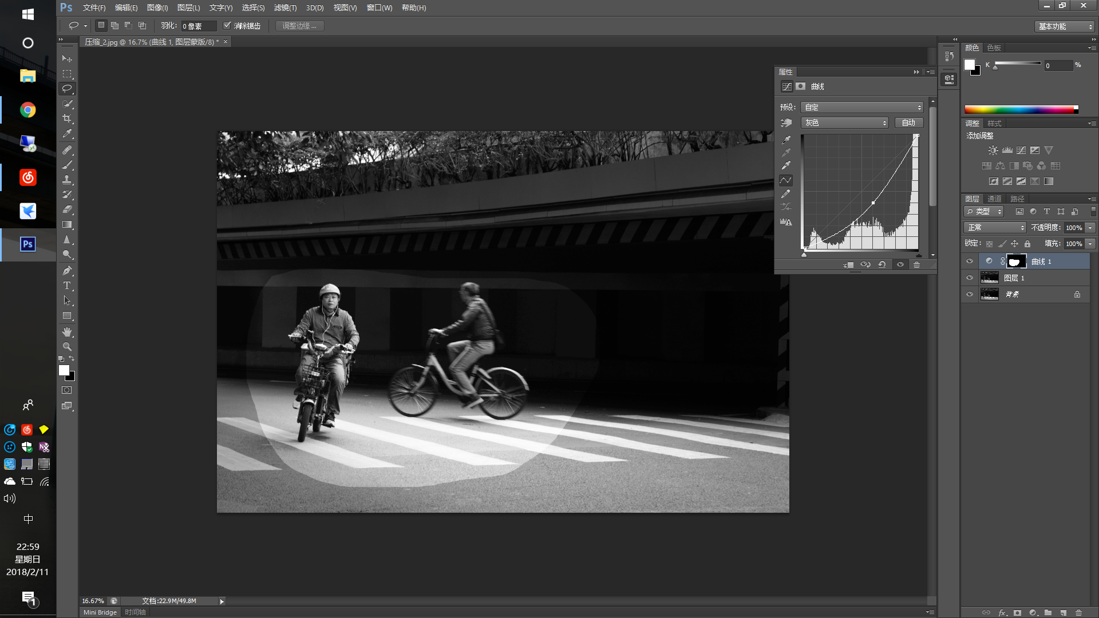The height and width of the screenshot is (618, 1099).
Task: Select the Quick Selection tool
Action: pyautogui.click(x=67, y=104)
